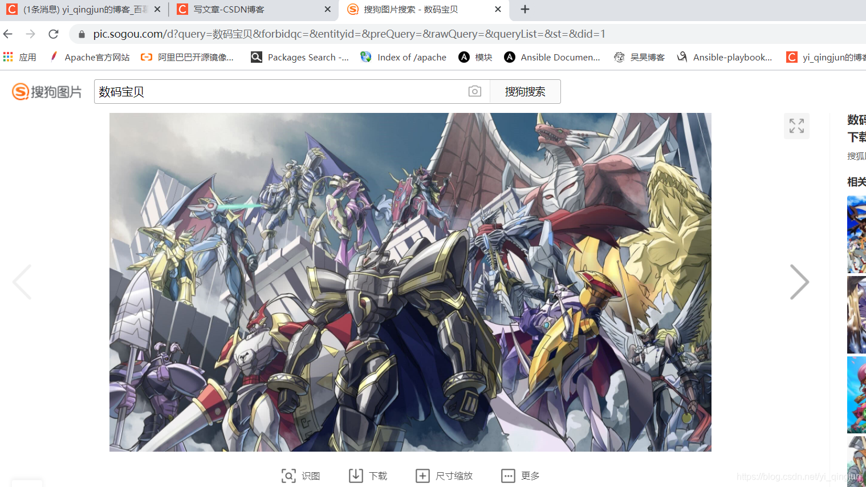
Task: Click the right chevron to view next image
Action: coord(799,281)
